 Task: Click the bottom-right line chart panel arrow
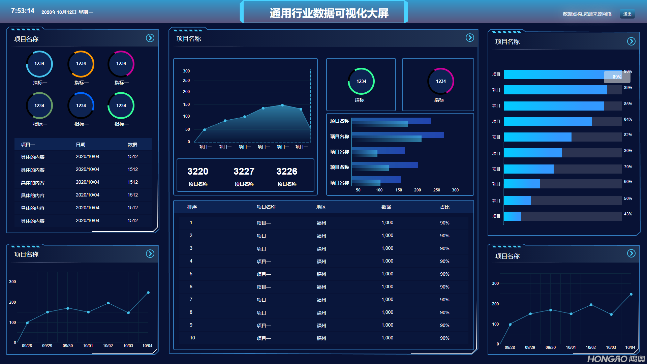pos(631,253)
